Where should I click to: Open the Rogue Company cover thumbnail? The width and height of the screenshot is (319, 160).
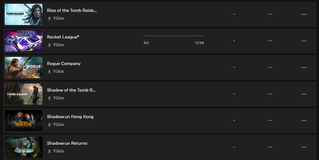point(24,67)
